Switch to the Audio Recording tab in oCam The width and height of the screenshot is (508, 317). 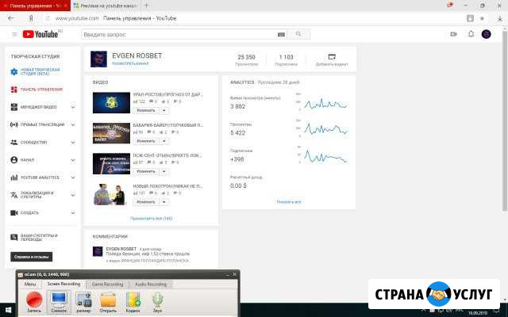coord(151,285)
